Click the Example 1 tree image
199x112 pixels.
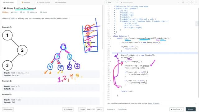tap(15, 50)
